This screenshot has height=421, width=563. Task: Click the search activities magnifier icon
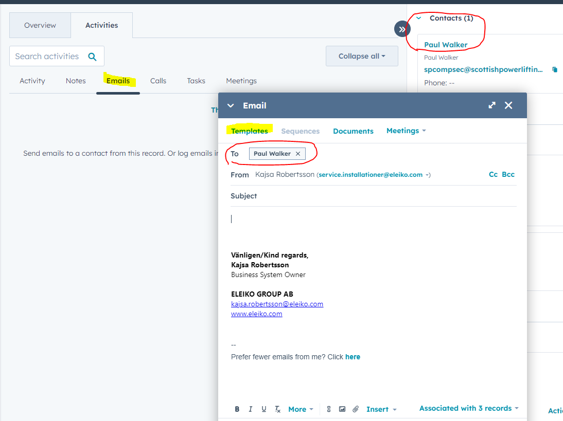[92, 57]
